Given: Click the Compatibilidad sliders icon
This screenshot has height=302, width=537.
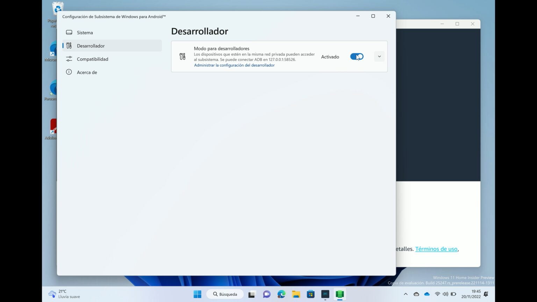Looking at the screenshot, I should (x=69, y=59).
